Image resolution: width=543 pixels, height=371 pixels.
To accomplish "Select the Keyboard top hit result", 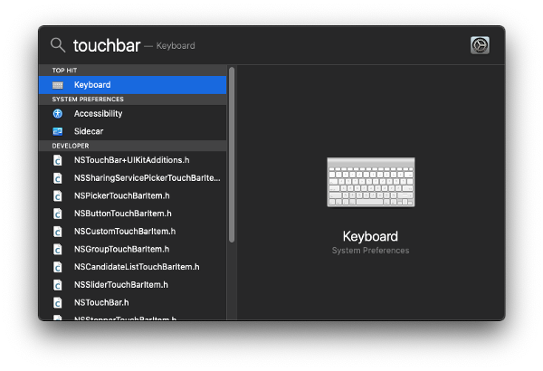I will tap(133, 85).
